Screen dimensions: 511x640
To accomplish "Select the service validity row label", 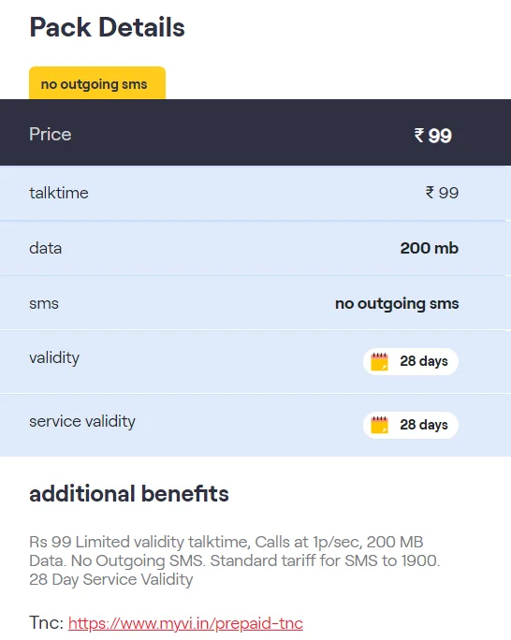I will coord(82,422).
